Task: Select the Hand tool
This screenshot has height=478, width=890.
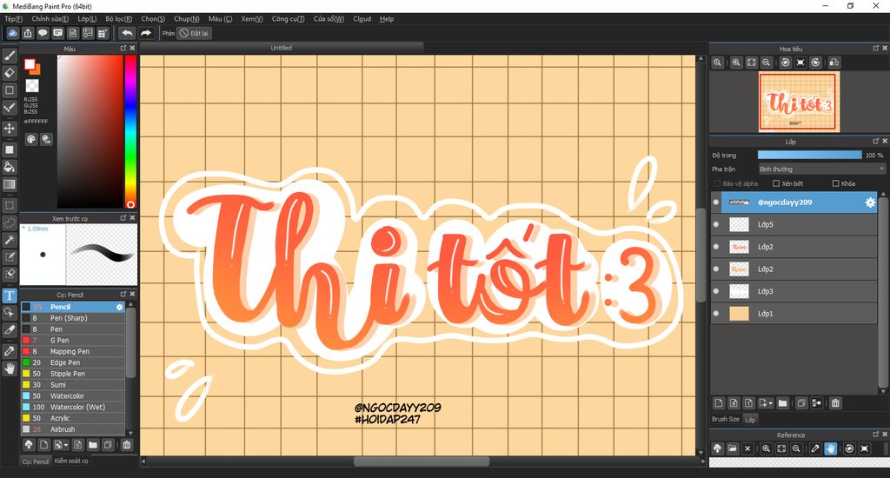Action: point(10,368)
